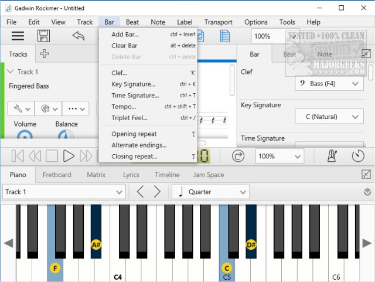Open the Tools menu
Viewport: 375px width, 282px height.
pos(287,22)
